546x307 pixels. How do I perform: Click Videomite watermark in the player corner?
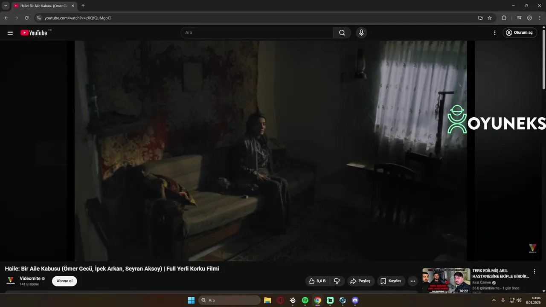(532, 249)
